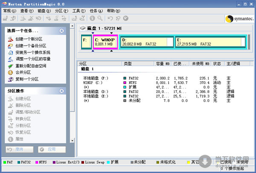Click the delete partition X toolbar icon

31,18
